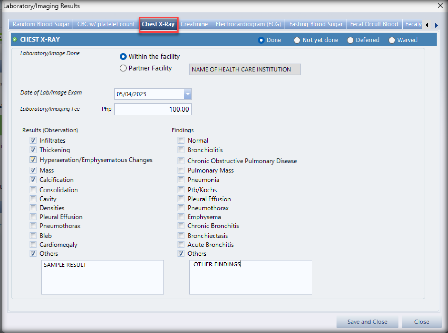Viewport: 448px width, 333px height.
Task: Check the Pneumonia finding
Action: point(181,180)
